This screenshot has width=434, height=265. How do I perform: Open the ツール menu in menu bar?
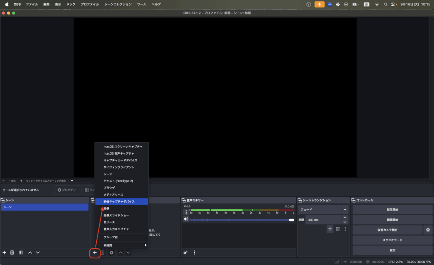(142, 4)
